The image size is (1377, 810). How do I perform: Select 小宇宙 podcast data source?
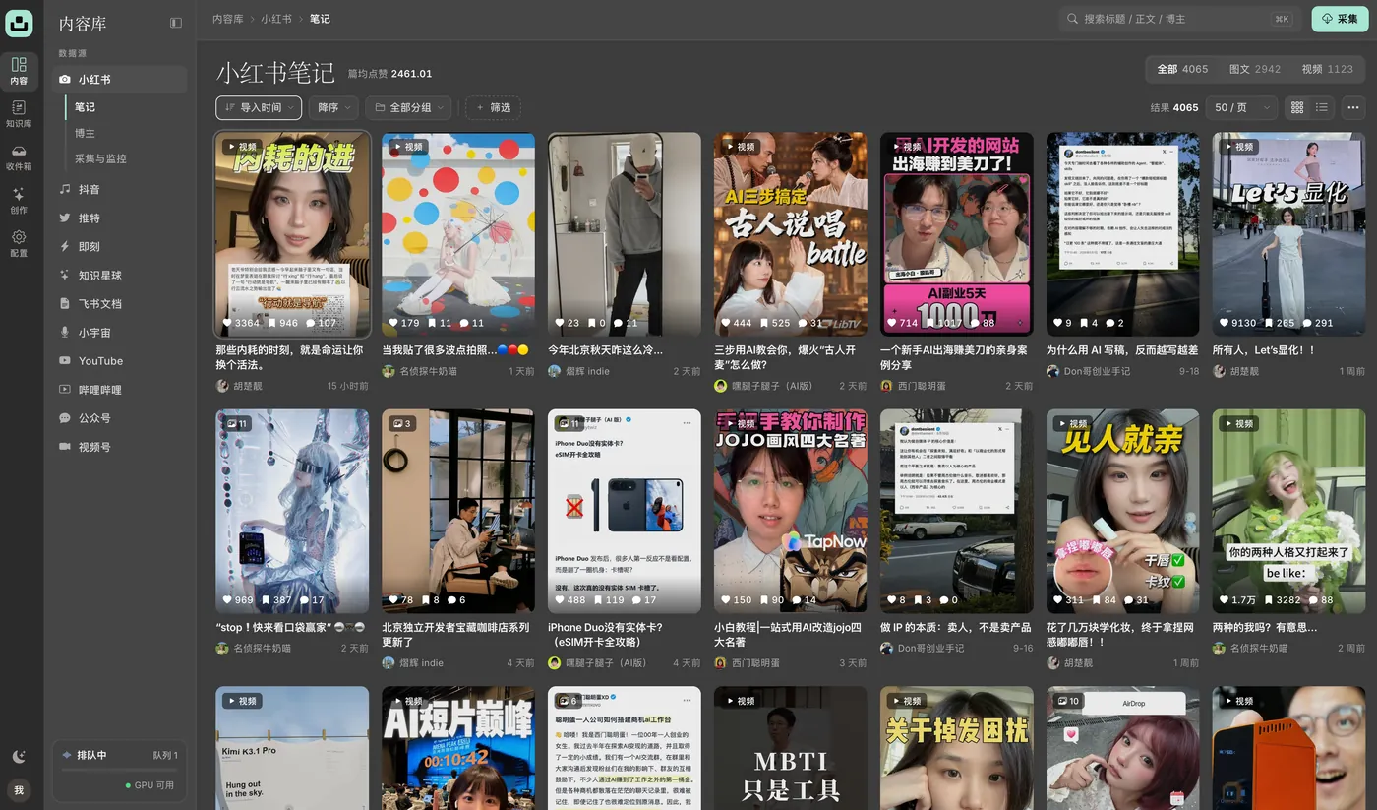click(x=120, y=333)
